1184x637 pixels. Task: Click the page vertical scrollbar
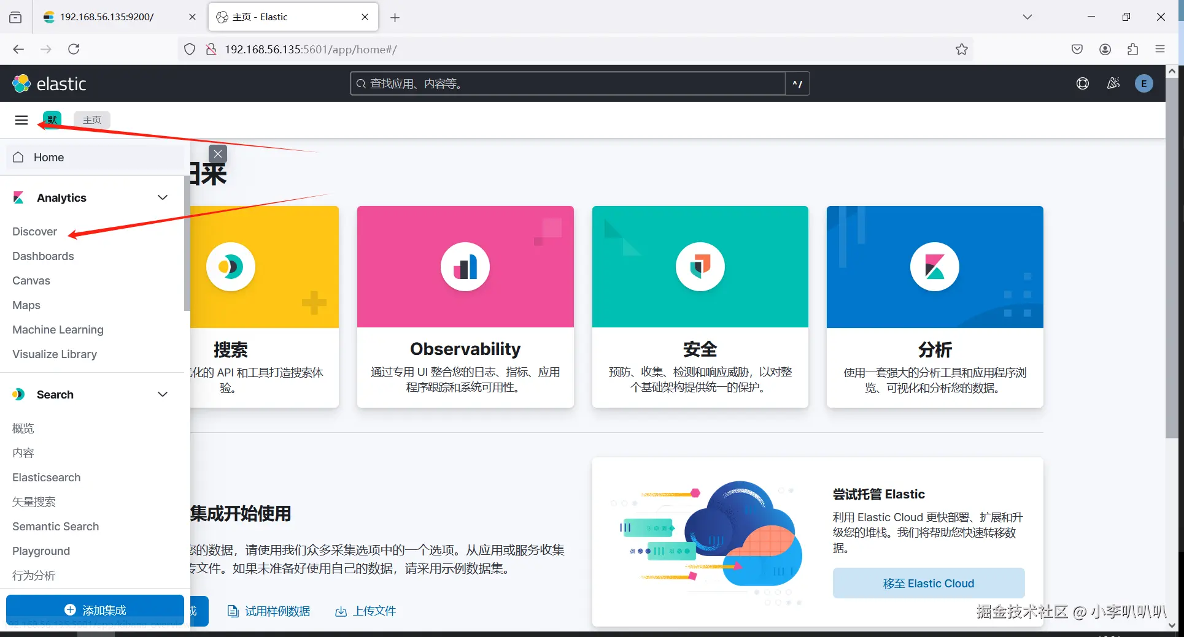click(x=1172, y=257)
